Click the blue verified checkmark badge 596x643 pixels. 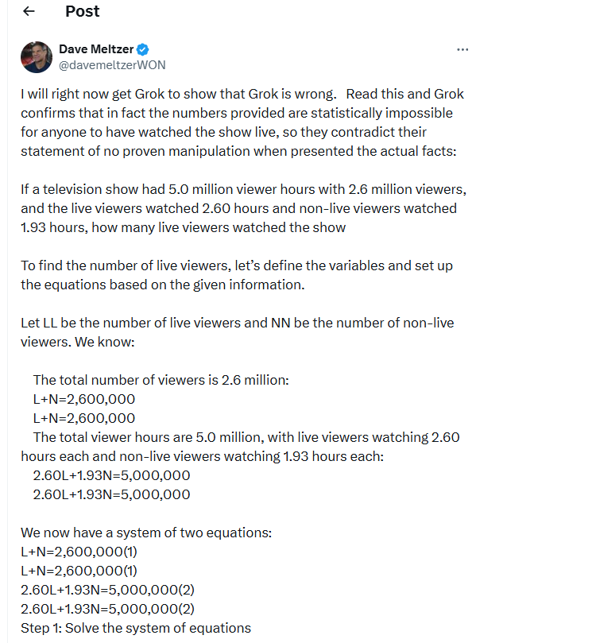click(144, 50)
